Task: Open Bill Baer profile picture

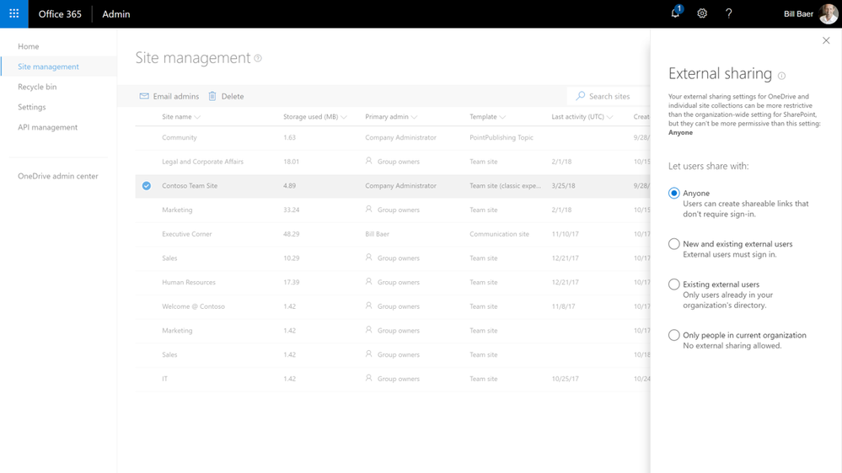Action: 828,14
